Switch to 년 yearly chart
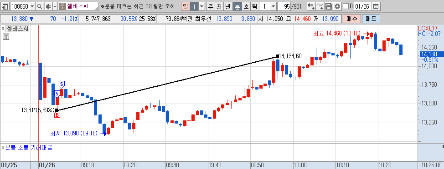Viewport: 444px width, 169px height. (227, 6)
